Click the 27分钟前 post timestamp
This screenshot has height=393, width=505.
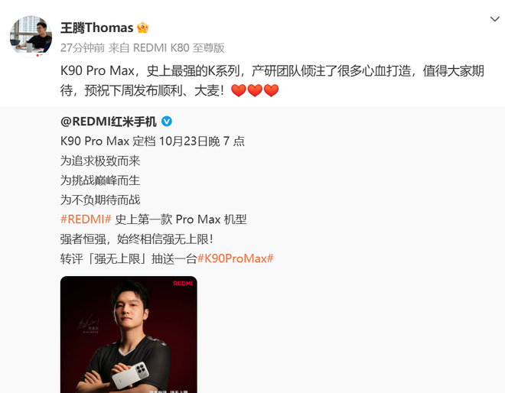tap(83, 47)
